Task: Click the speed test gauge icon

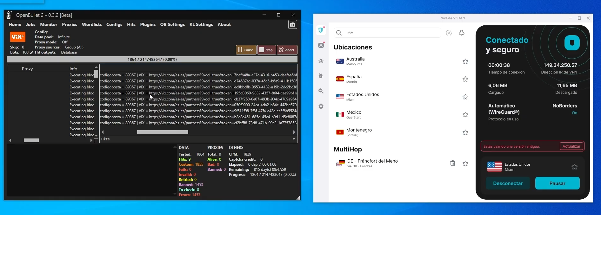Action: [x=449, y=33]
